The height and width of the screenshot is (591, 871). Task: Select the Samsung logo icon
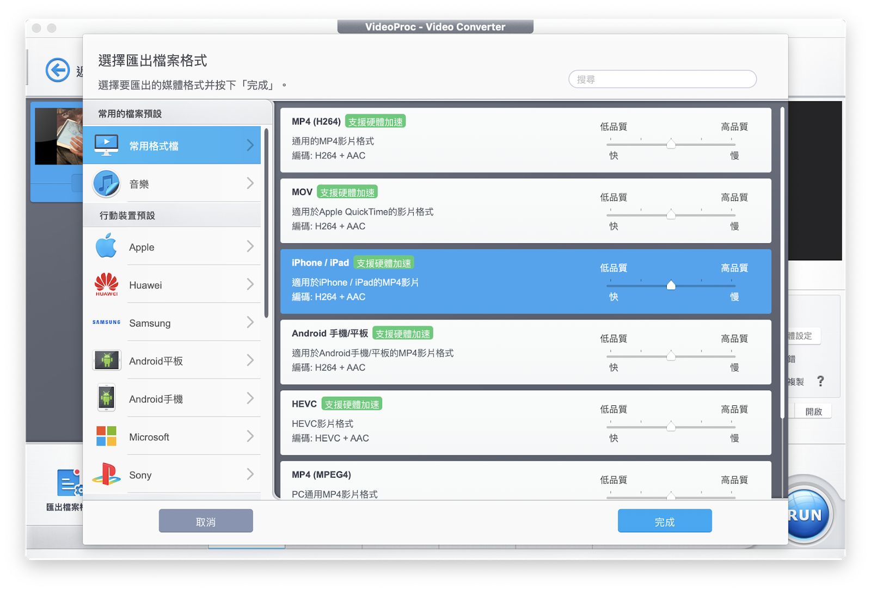point(106,322)
